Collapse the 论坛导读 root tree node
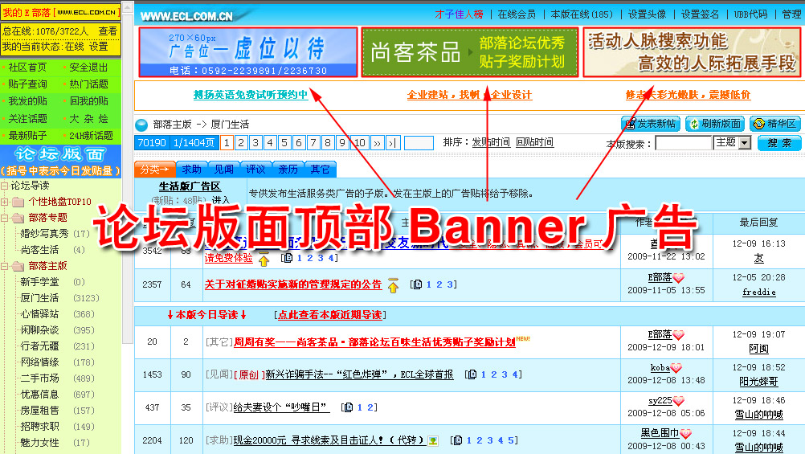The width and height of the screenshot is (805, 454). (x=5, y=186)
